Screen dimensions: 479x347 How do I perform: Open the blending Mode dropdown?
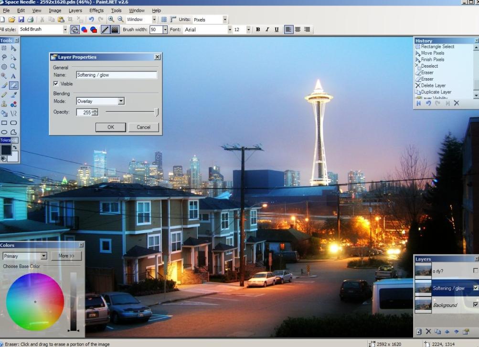[x=121, y=101]
